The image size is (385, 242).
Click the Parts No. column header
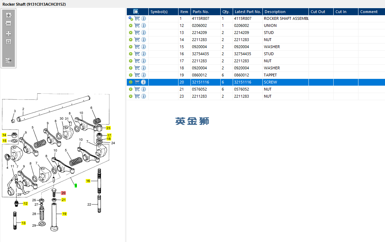[205, 12]
